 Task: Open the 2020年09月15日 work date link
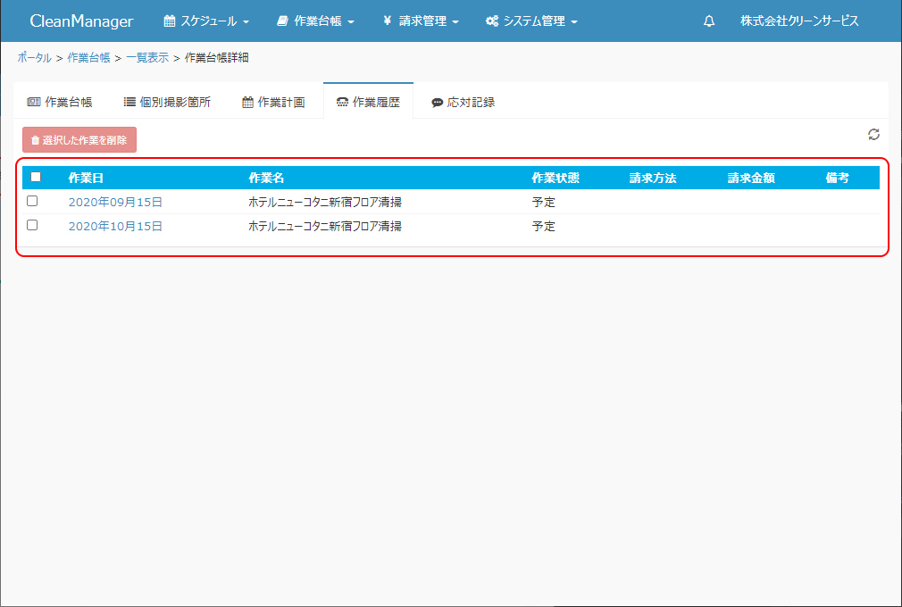point(115,203)
